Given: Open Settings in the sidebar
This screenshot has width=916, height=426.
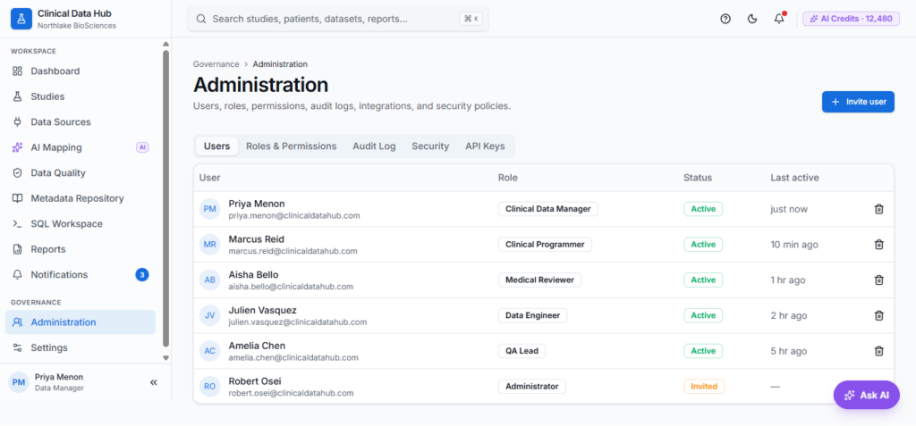Looking at the screenshot, I should 81,347.
